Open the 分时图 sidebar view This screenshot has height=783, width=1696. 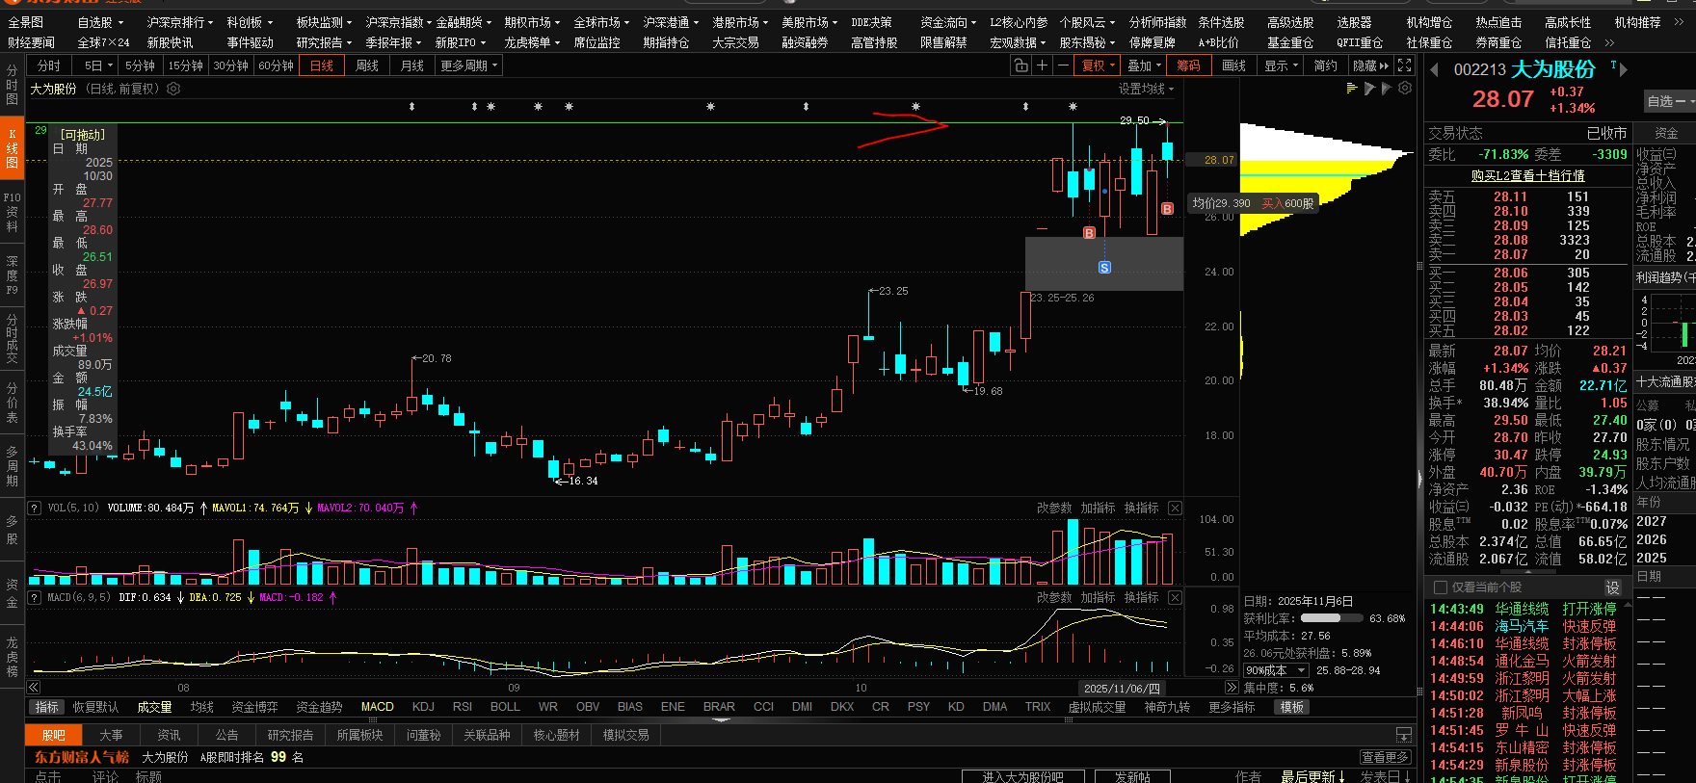click(x=12, y=85)
